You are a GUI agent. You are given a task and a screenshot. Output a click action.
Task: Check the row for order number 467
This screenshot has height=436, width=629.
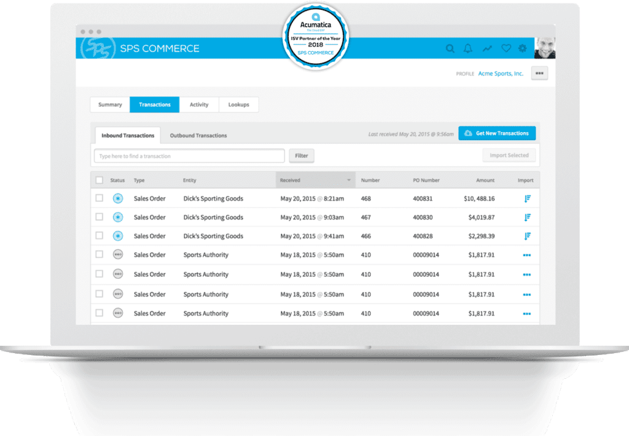point(100,217)
